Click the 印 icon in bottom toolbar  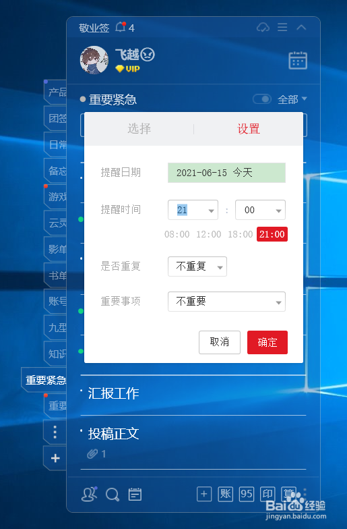pos(268,494)
